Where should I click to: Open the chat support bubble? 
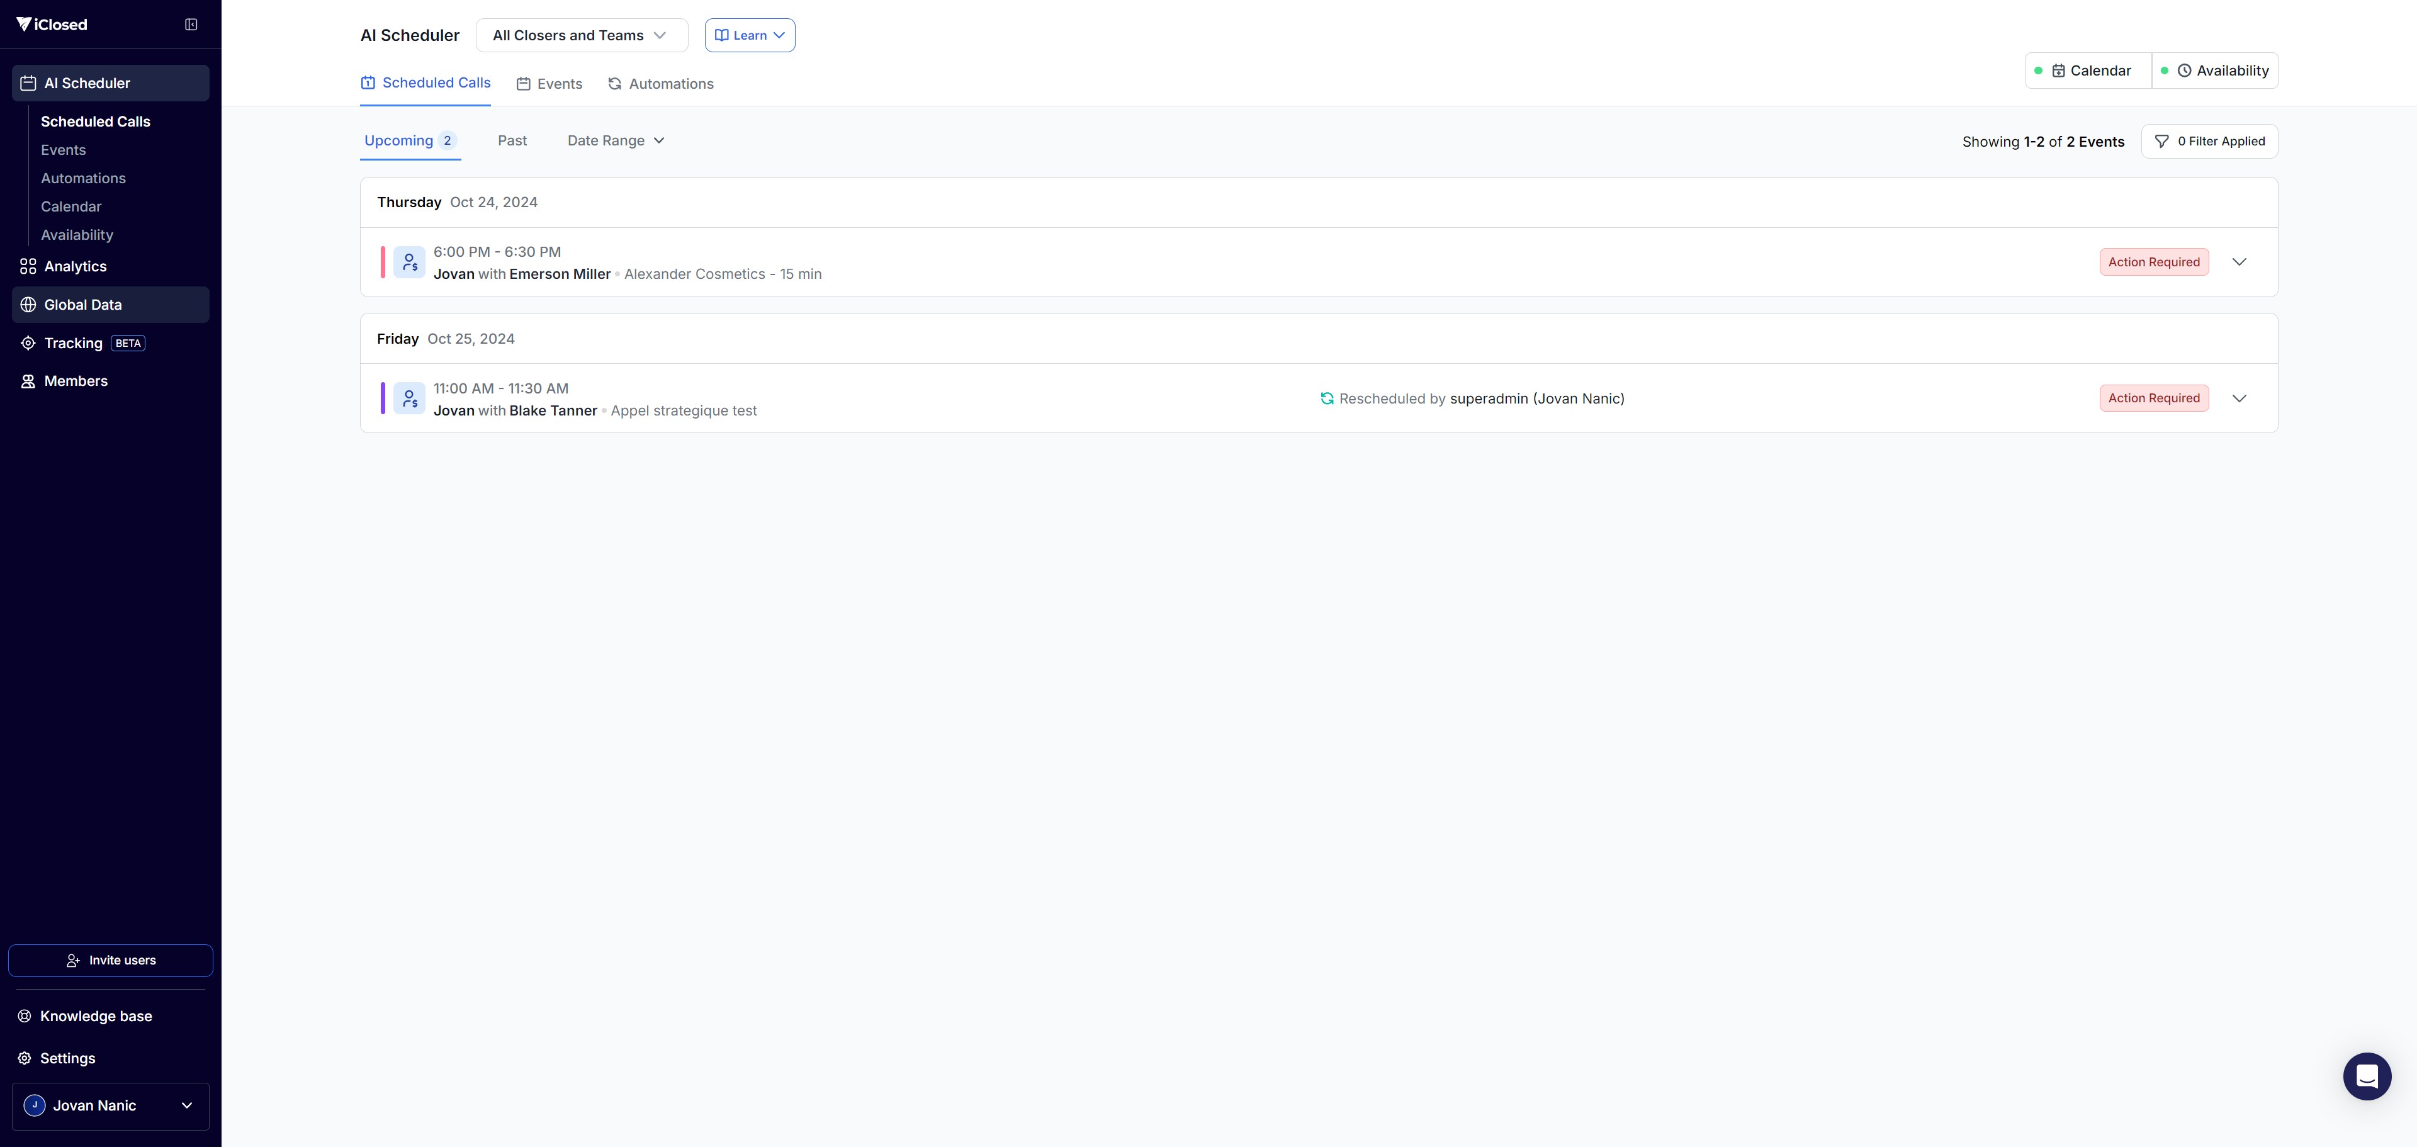(2367, 1076)
